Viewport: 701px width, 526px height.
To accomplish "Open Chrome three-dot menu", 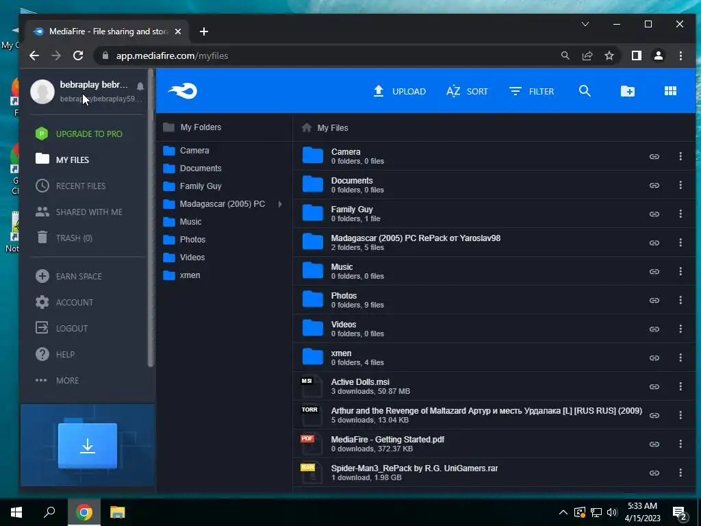I will (680, 55).
